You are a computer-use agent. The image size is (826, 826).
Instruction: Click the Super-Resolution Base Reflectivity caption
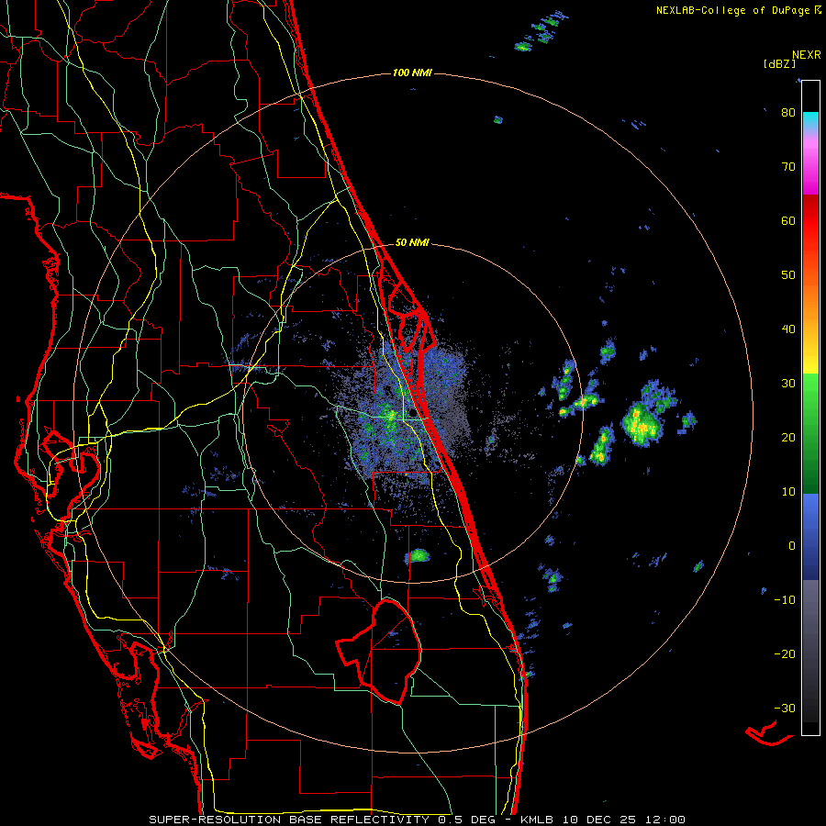point(325,820)
